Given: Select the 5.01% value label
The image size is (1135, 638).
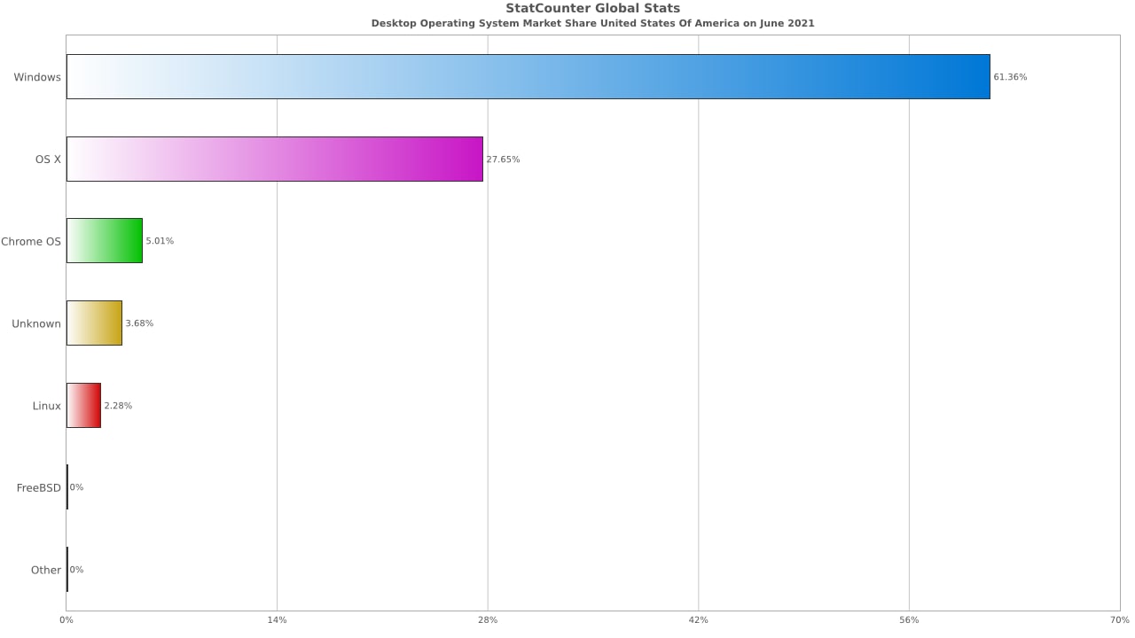Looking at the screenshot, I should pos(160,241).
